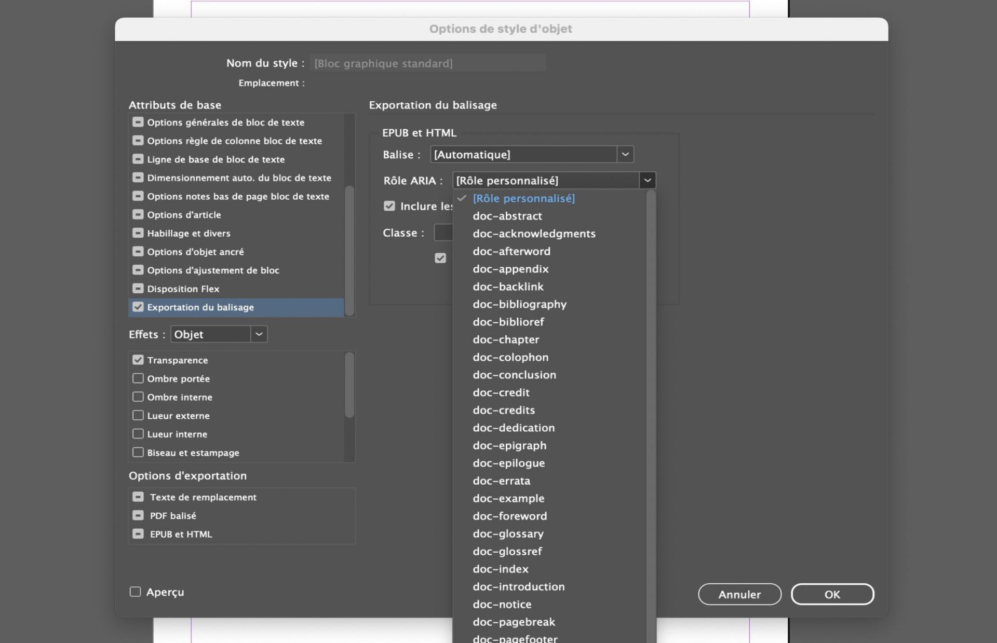Confirm with the OK button
Viewport: 997px width, 643px height.
pyautogui.click(x=832, y=594)
